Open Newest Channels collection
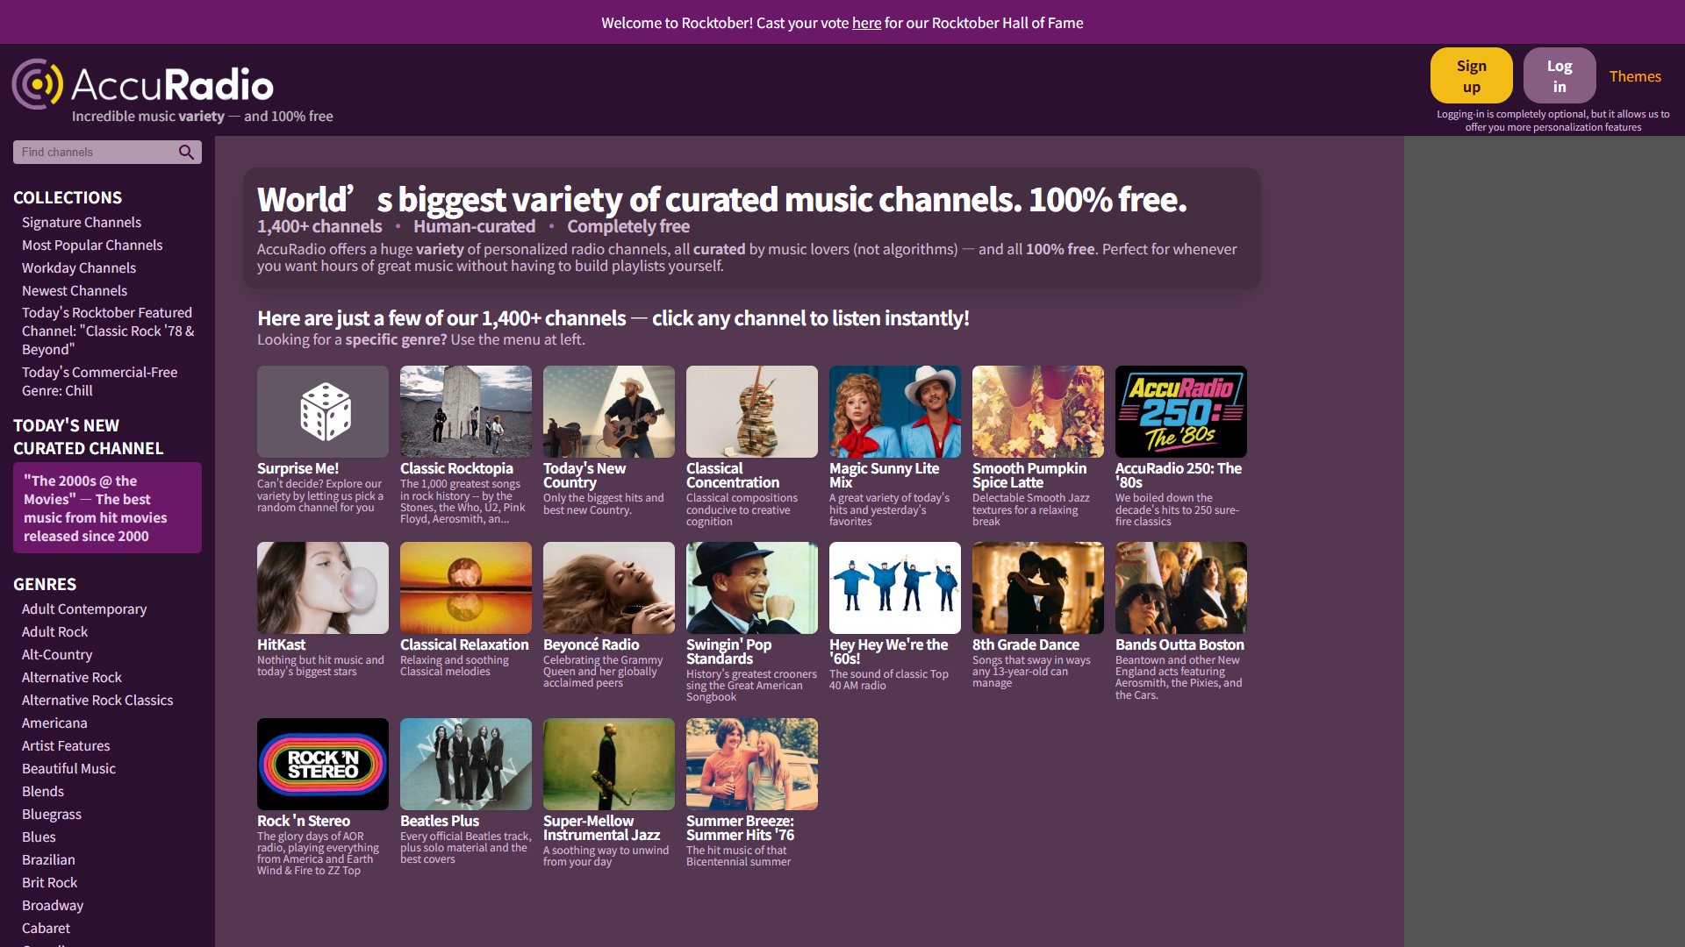Viewport: 1685px width, 947px height. 75,291
